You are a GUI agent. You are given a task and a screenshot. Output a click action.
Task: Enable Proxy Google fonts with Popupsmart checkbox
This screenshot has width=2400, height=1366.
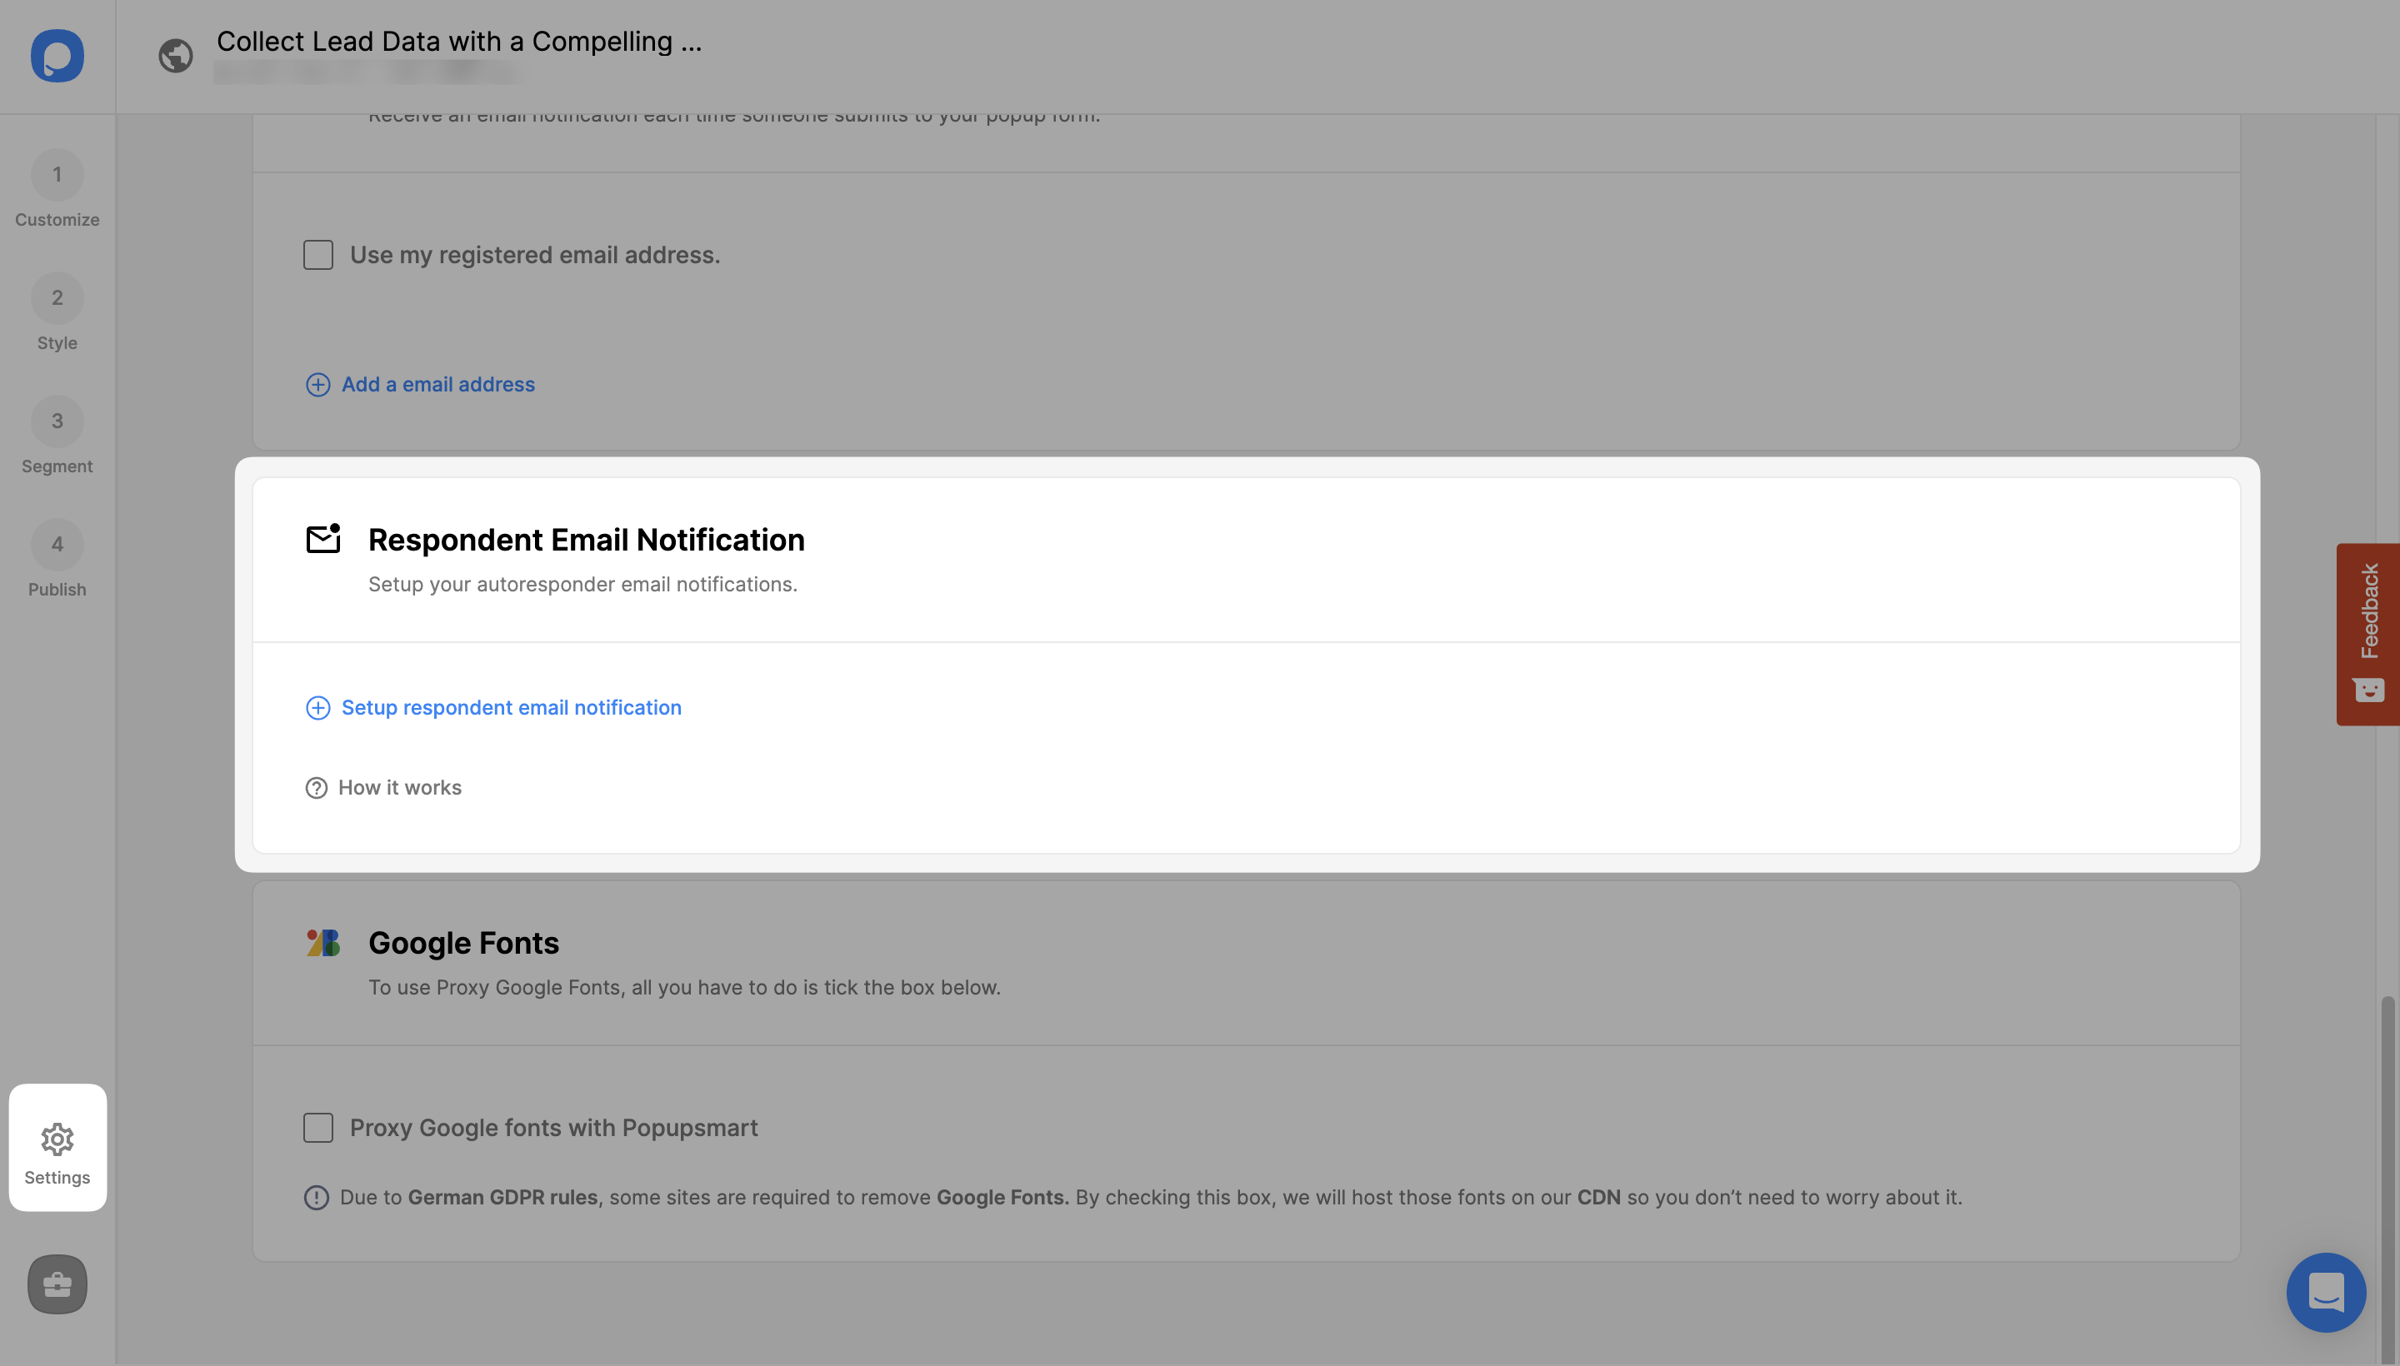[x=318, y=1127]
